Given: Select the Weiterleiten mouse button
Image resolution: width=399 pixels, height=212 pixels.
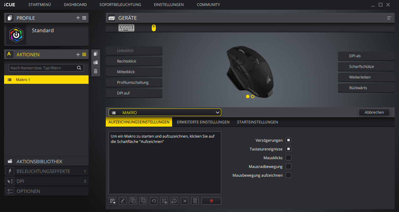Looking at the screenshot, I should [366, 77].
